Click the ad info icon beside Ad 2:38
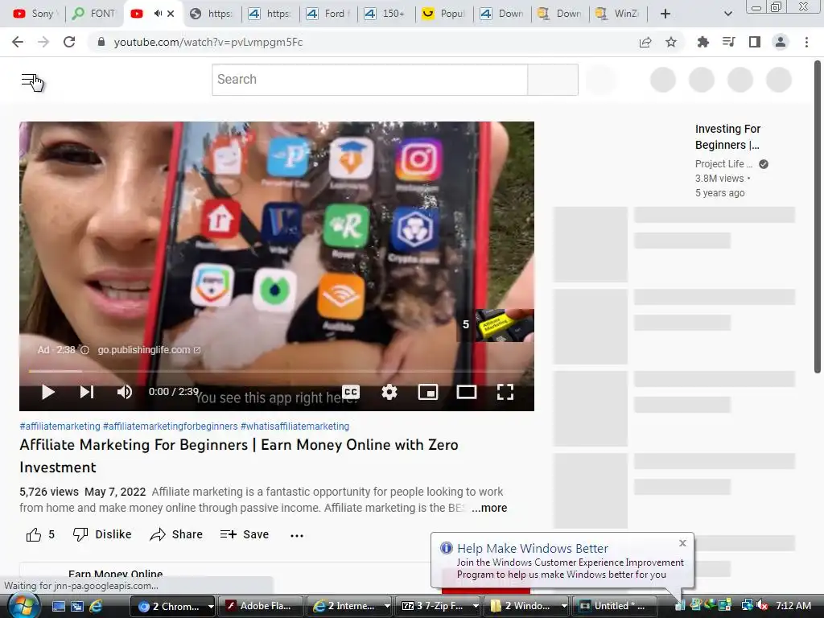The image size is (824, 618). pos(84,350)
